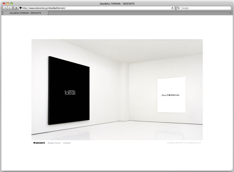The image size is (234, 172).
Task: Click the DESCENTE footer logo
Action: [39, 143]
